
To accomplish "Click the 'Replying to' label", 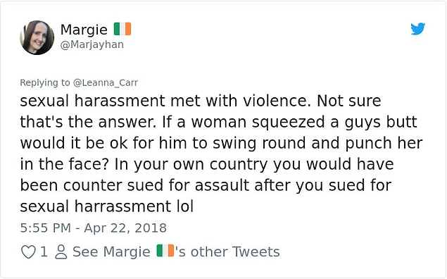I will click(x=45, y=82).
